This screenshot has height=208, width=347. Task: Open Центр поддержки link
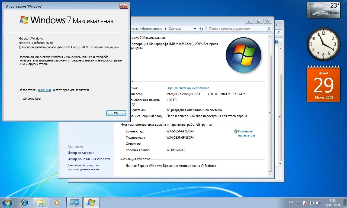click(x=81, y=153)
